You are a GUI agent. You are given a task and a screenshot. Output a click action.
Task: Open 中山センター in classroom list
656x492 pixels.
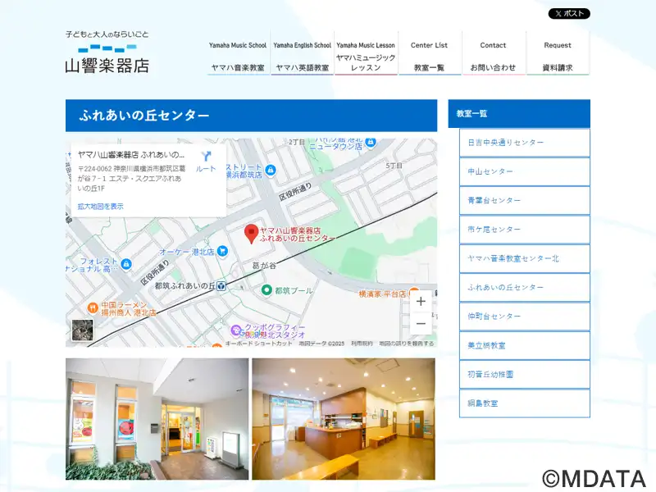click(525, 171)
